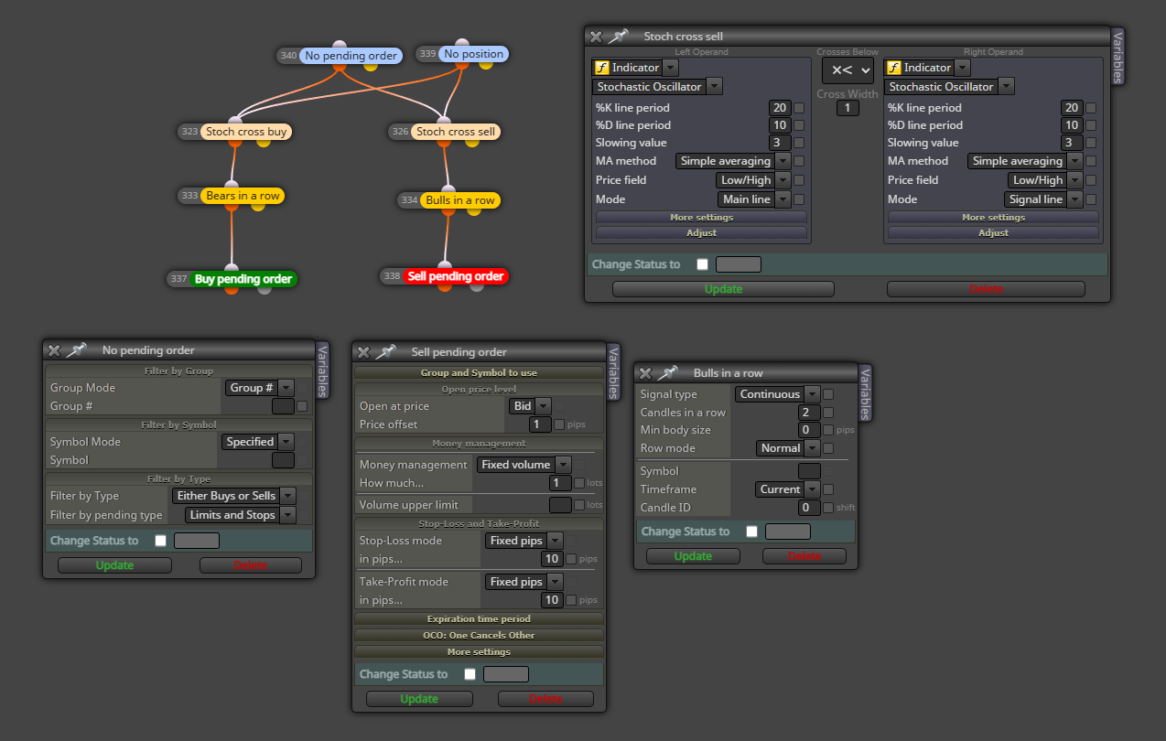Toggle Change Status checkbox in Sell pending order
Image resolution: width=1166 pixels, height=741 pixels.
470,674
